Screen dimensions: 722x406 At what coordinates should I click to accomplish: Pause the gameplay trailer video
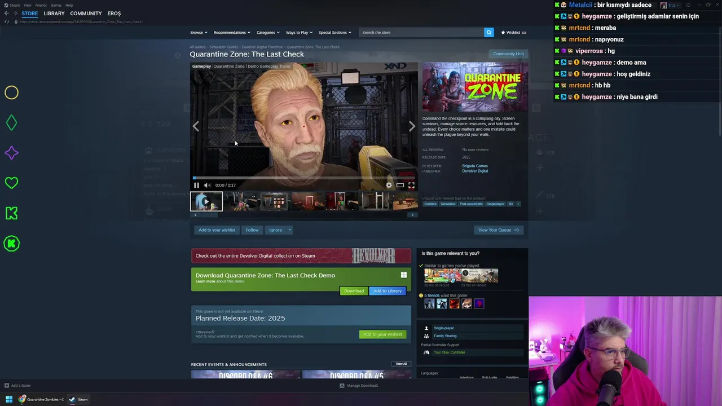(196, 185)
